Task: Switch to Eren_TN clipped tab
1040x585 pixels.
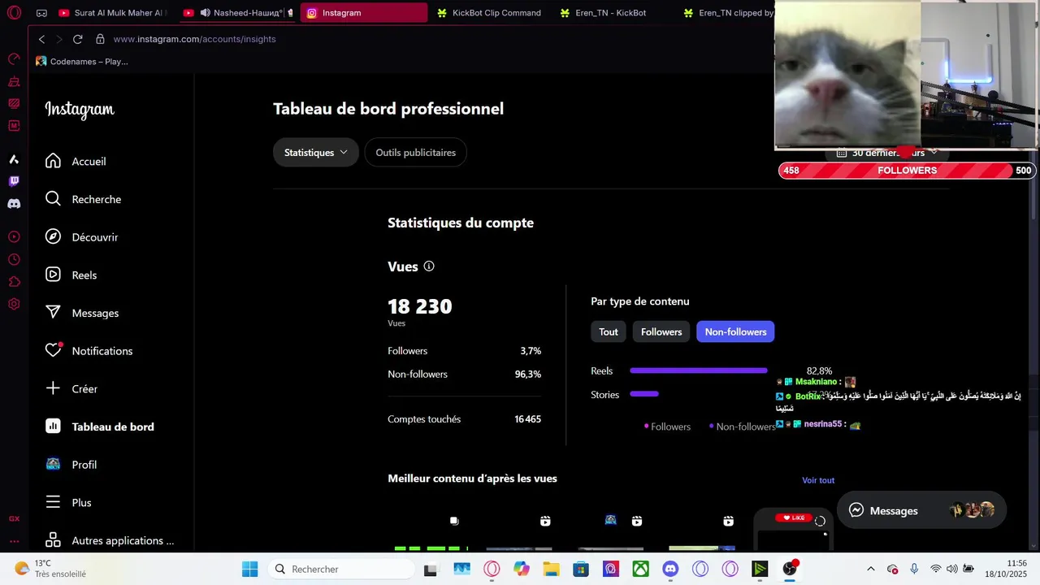Action: pyautogui.click(x=727, y=13)
